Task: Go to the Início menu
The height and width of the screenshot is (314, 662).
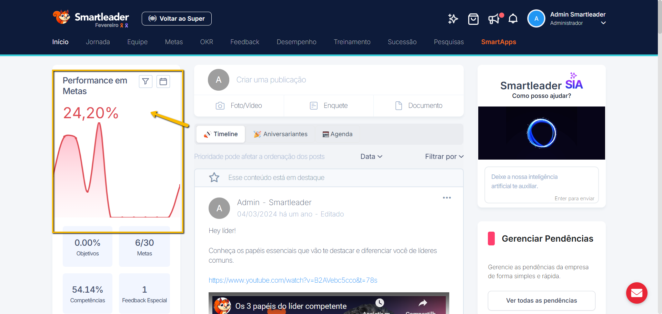Action: pos(60,42)
